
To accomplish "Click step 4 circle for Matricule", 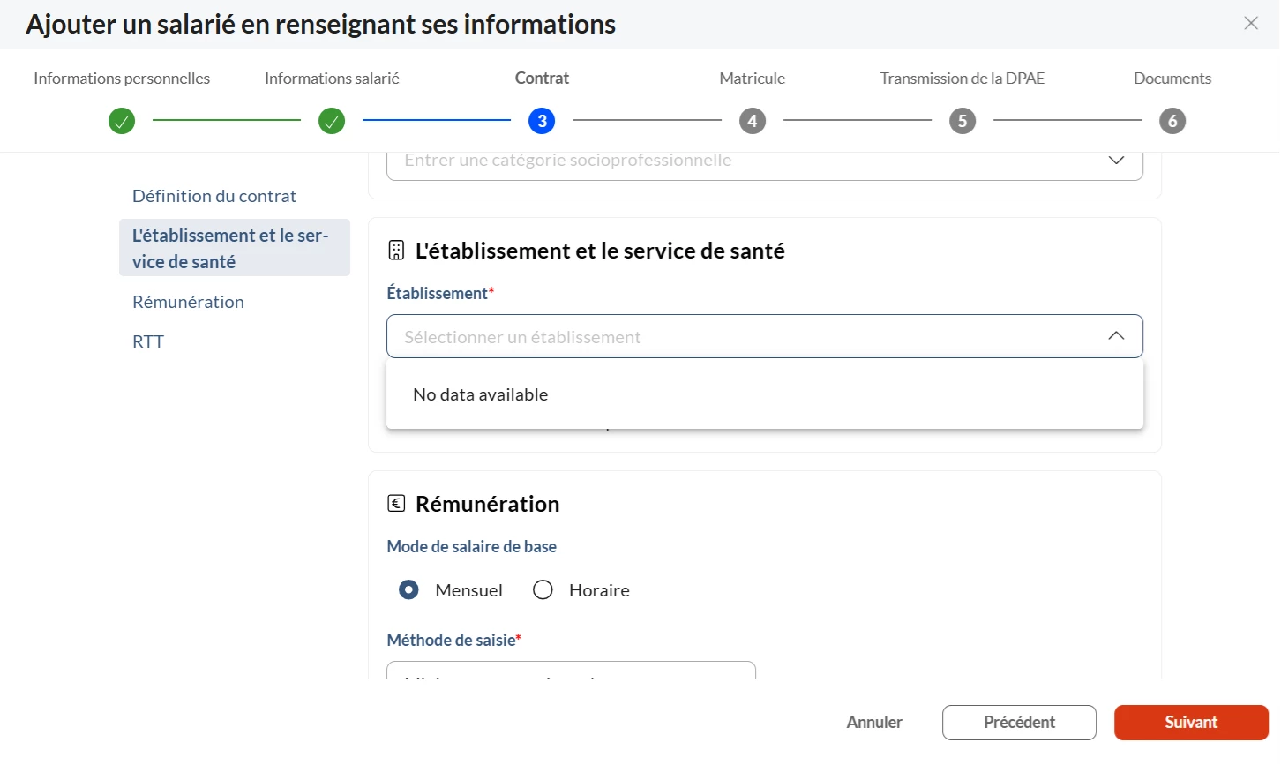I will click(x=752, y=121).
